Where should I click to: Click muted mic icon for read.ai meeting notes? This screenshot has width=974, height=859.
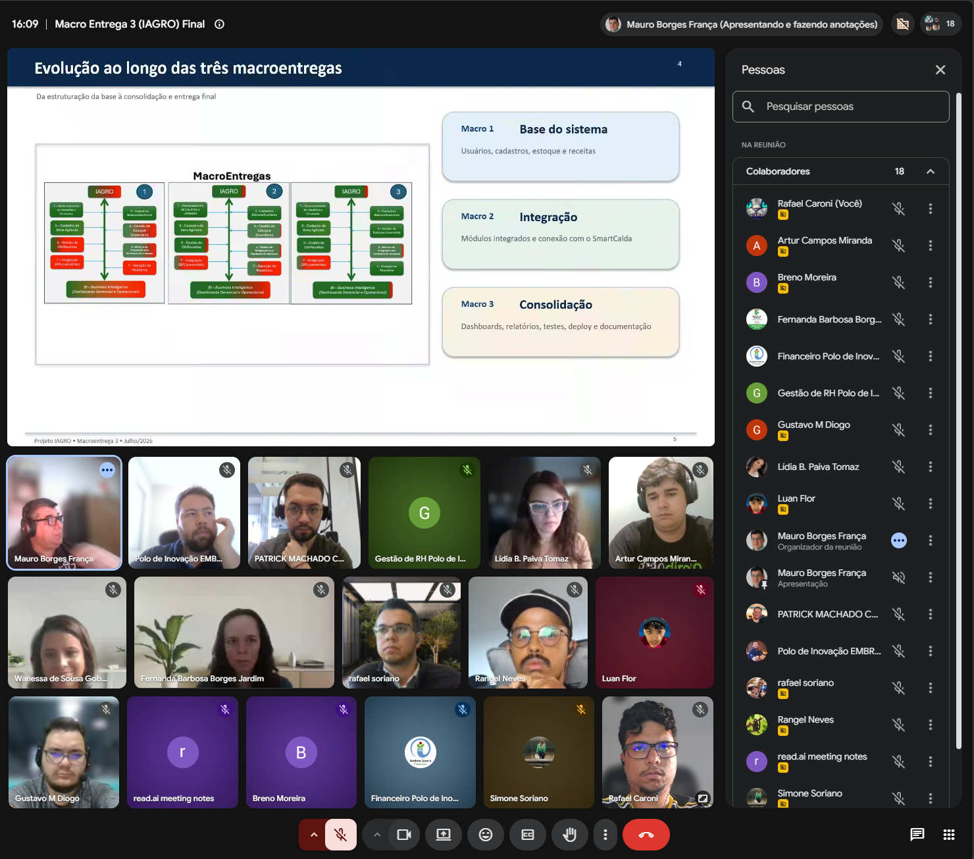click(x=899, y=762)
